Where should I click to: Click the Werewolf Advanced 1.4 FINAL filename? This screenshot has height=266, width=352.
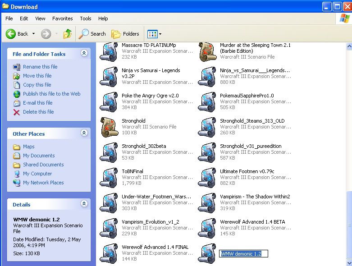(155, 247)
